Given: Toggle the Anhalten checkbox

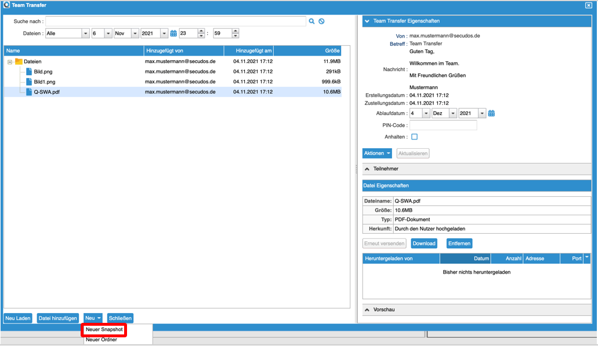Looking at the screenshot, I should point(414,137).
